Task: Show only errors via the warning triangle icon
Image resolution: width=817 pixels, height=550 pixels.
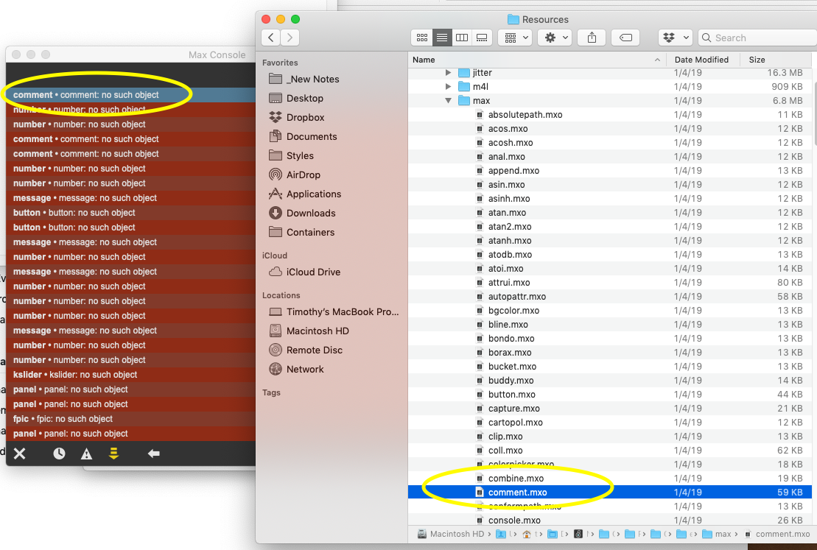Action: tap(86, 454)
